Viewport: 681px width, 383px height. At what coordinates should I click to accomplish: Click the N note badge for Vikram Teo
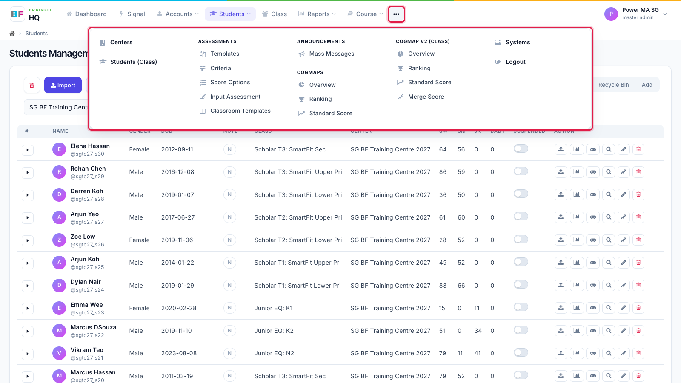coord(230,353)
